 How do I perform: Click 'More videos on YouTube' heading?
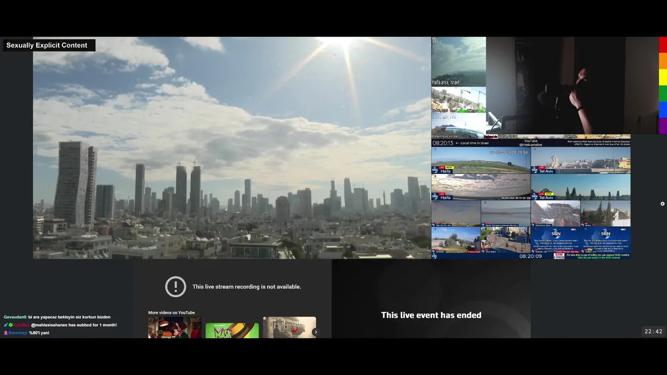pos(171,312)
